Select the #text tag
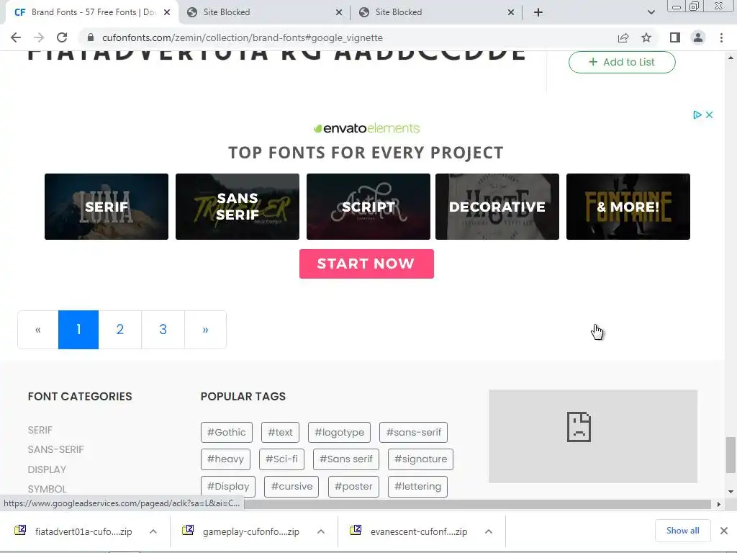737x553 pixels. (280, 432)
